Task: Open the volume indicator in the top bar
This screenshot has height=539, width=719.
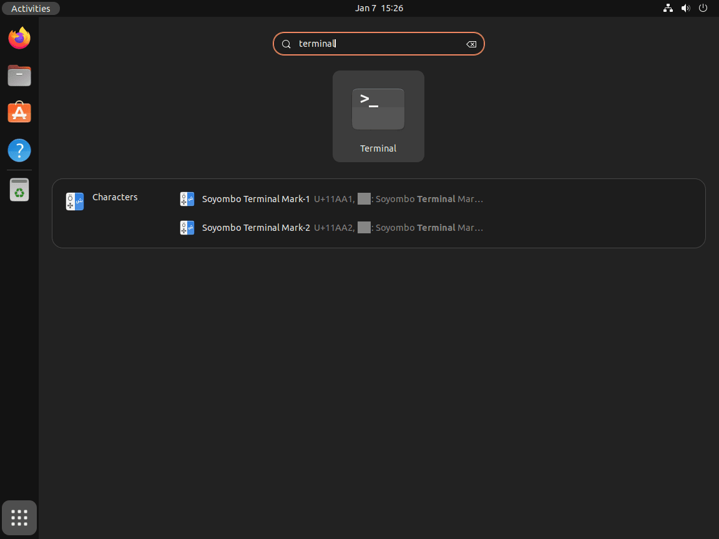Action: coord(685,8)
